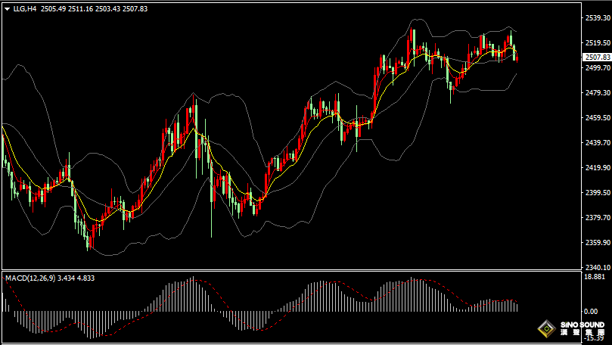Screen dimensions: 612x345
Task: Click the 2359.90 price axis label
Action: tap(596, 242)
